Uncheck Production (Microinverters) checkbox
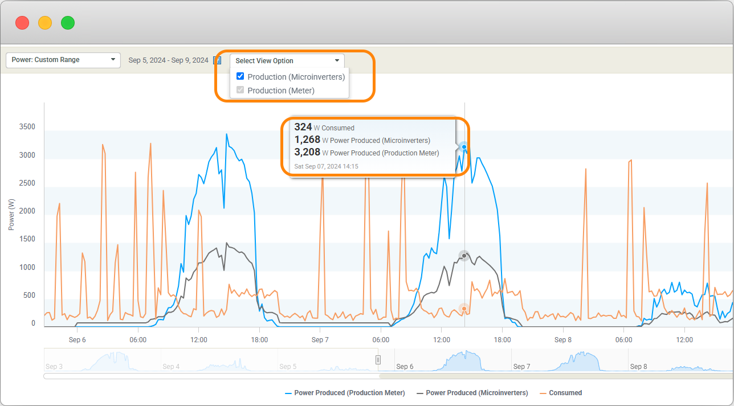The height and width of the screenshot is (406, 734). [x=240, y=76]
